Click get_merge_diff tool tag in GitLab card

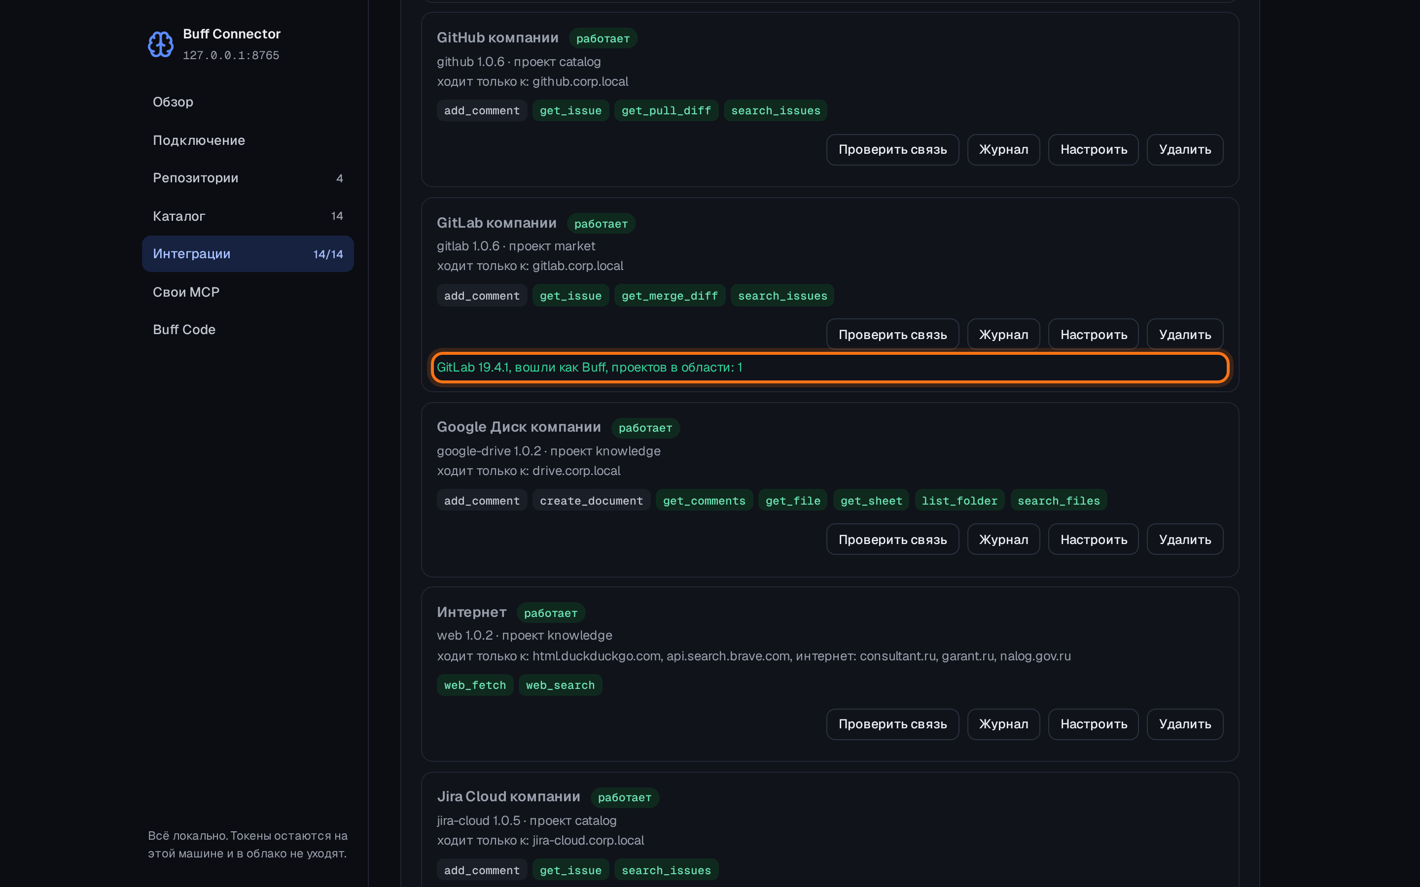[x=670, y=296]
